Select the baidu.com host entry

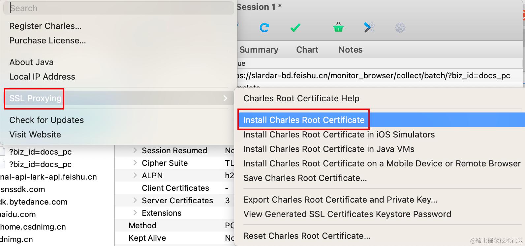point(18,214)
